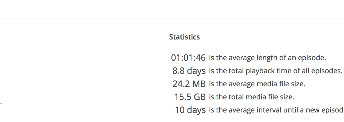Click the word 'days' after 8.8
This screenshot has width=344, height=122.
coord(196,71)
